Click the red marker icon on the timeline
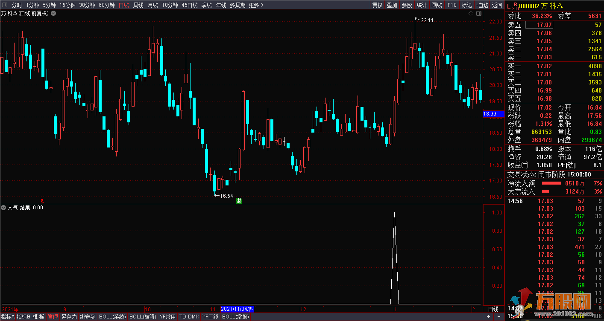 tap(42, 201)
